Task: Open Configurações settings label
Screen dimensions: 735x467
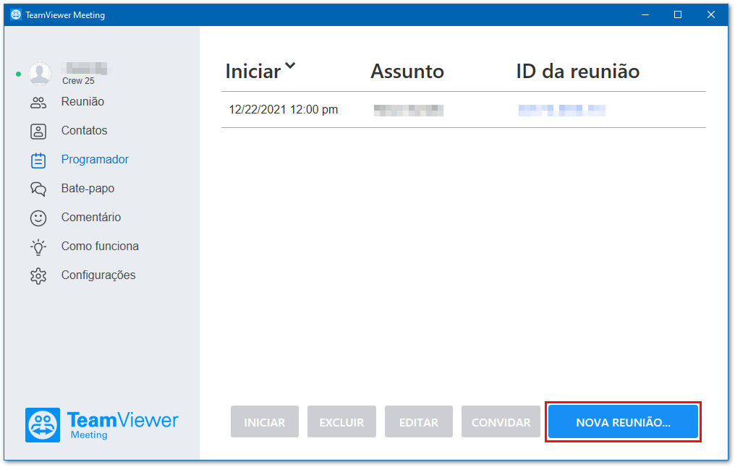Action: tap(98, 275)
